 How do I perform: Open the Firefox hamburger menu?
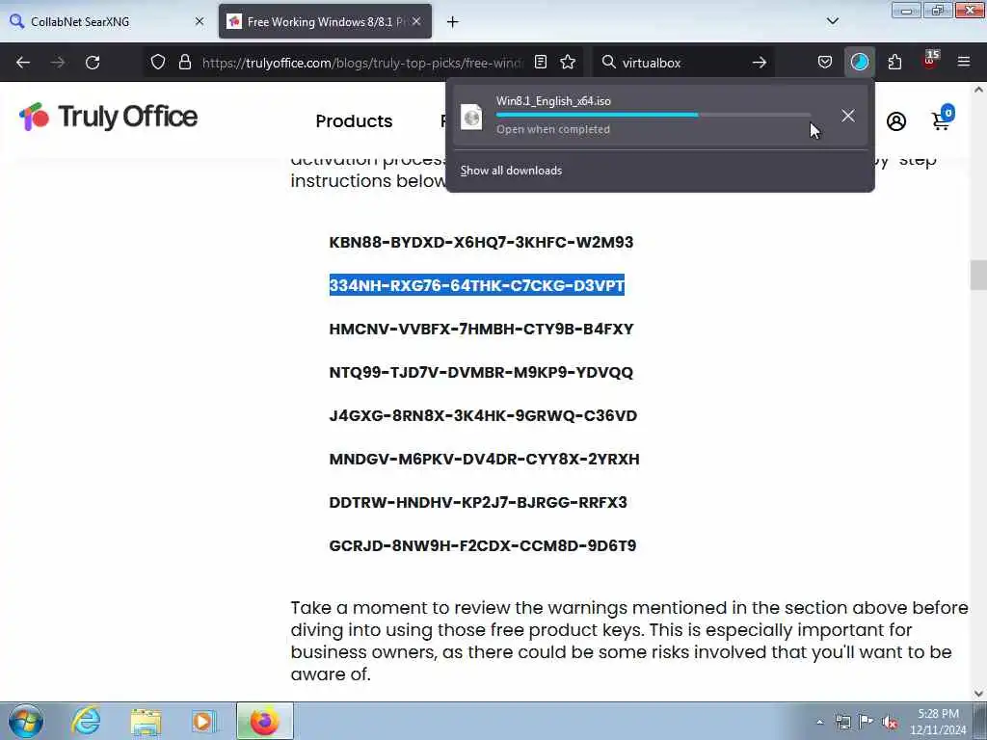(x=964, y=63)
